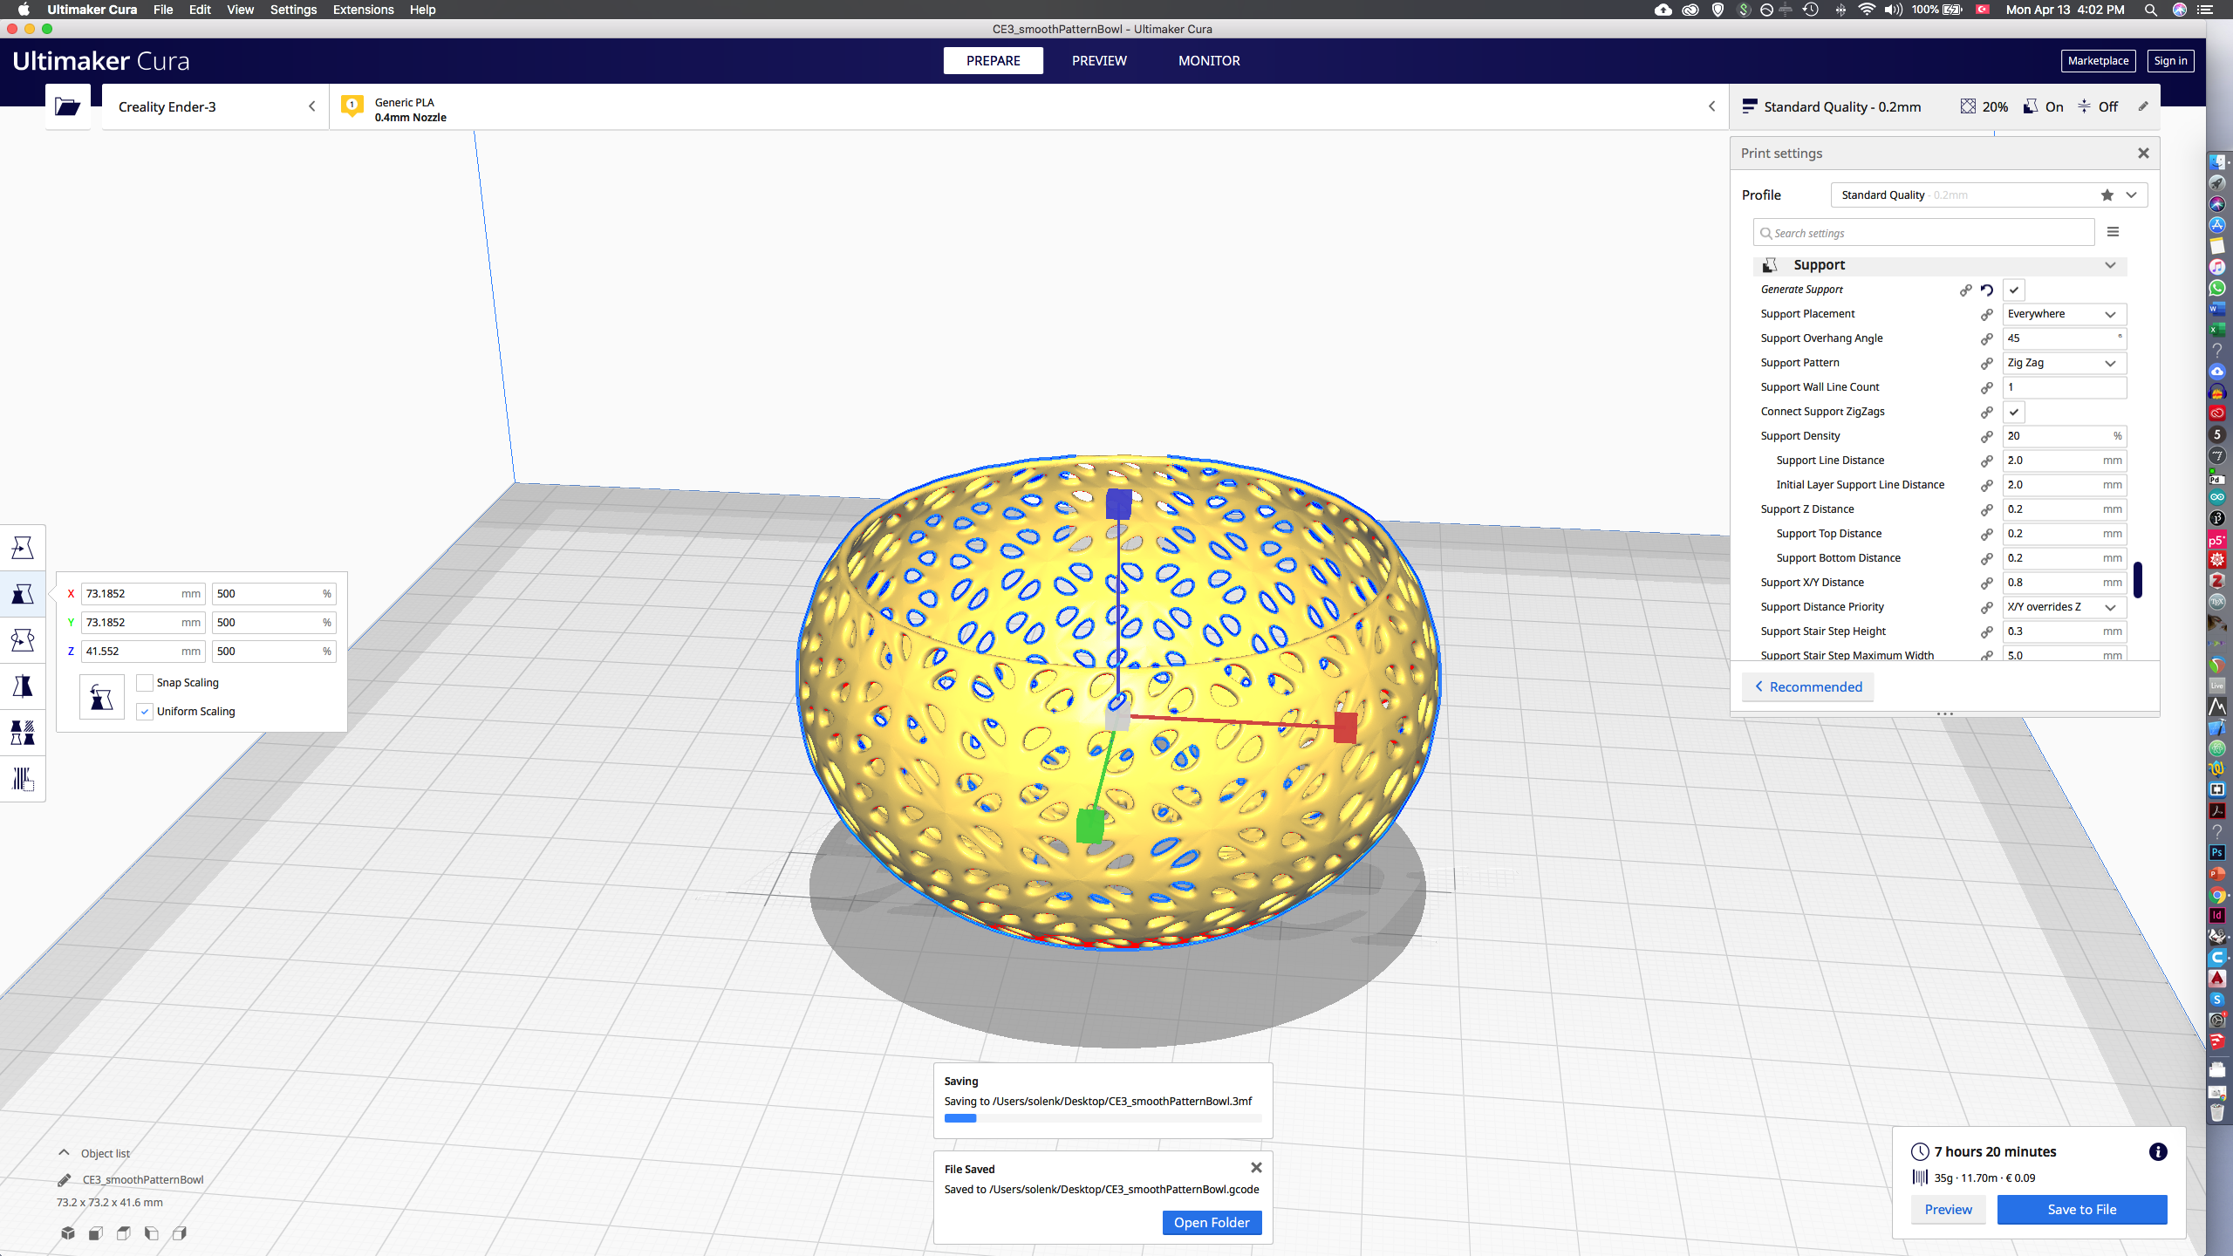Collapse Standard Quality print settings header
The width and height of the screenshot is (2233, 1256).
1944,106
